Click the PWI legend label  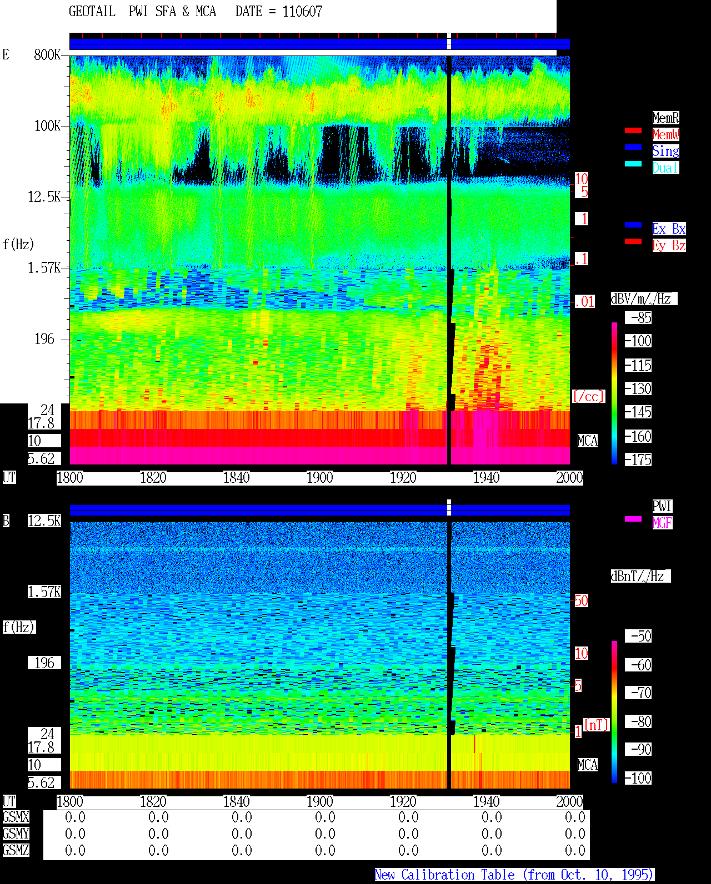click(662, 506)
